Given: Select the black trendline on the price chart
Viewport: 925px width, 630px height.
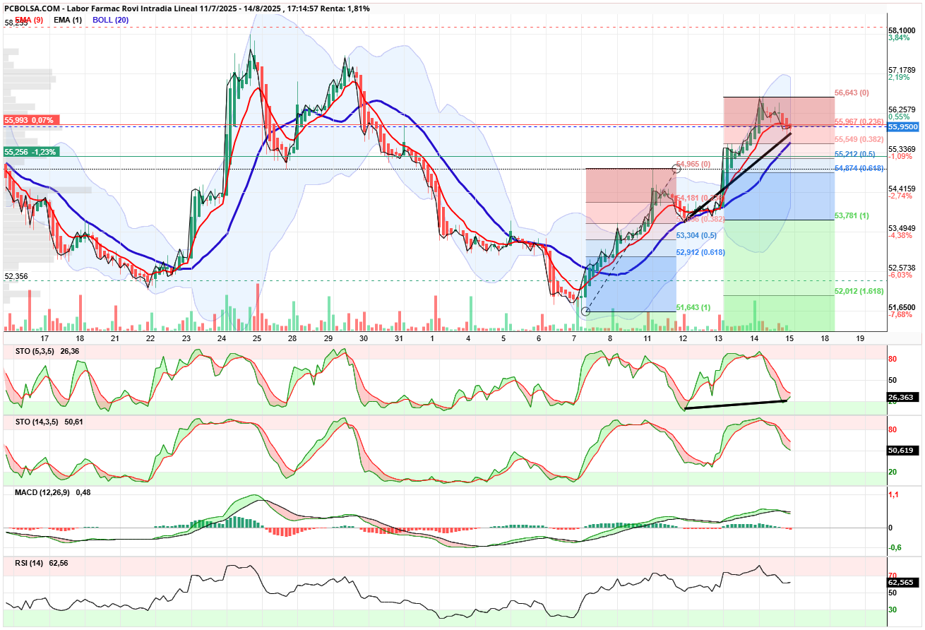Looking at the screenshot, I should point(738,175).
